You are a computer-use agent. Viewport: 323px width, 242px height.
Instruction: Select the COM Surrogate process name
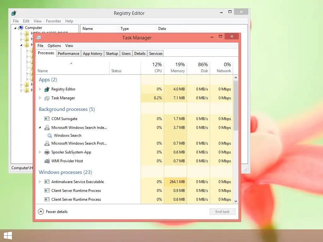point(64,119)
